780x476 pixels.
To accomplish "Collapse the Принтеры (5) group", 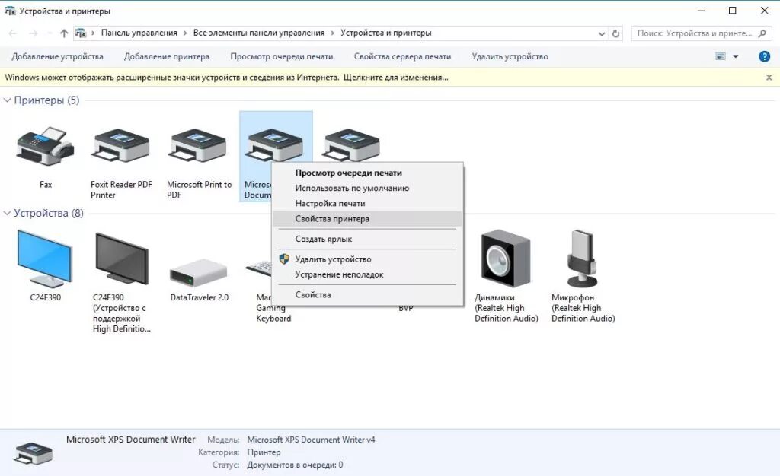I will pyautogui.click(x=8, y=100).
